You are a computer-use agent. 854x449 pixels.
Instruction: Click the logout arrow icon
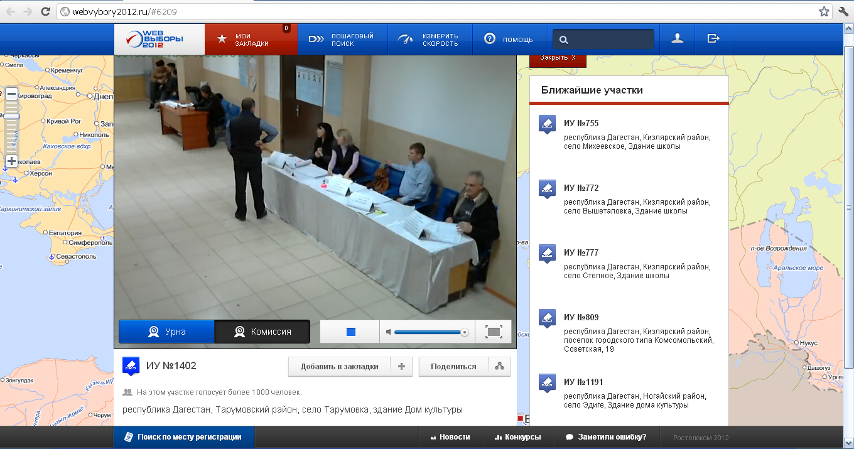[x=713, y=39]
